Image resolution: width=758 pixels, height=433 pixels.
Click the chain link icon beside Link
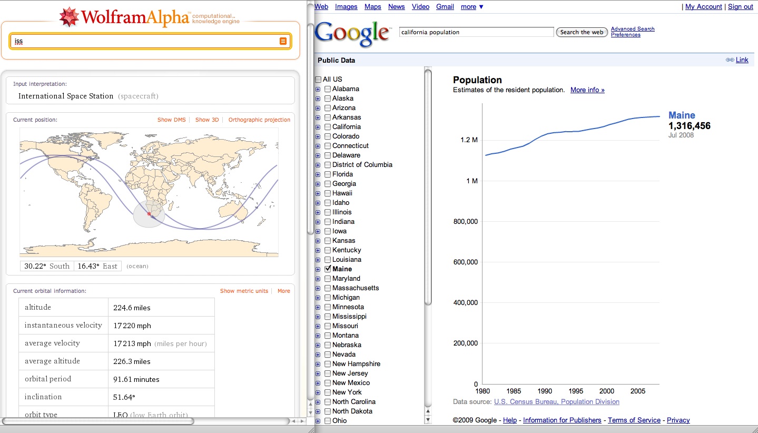tap(730, 60)
